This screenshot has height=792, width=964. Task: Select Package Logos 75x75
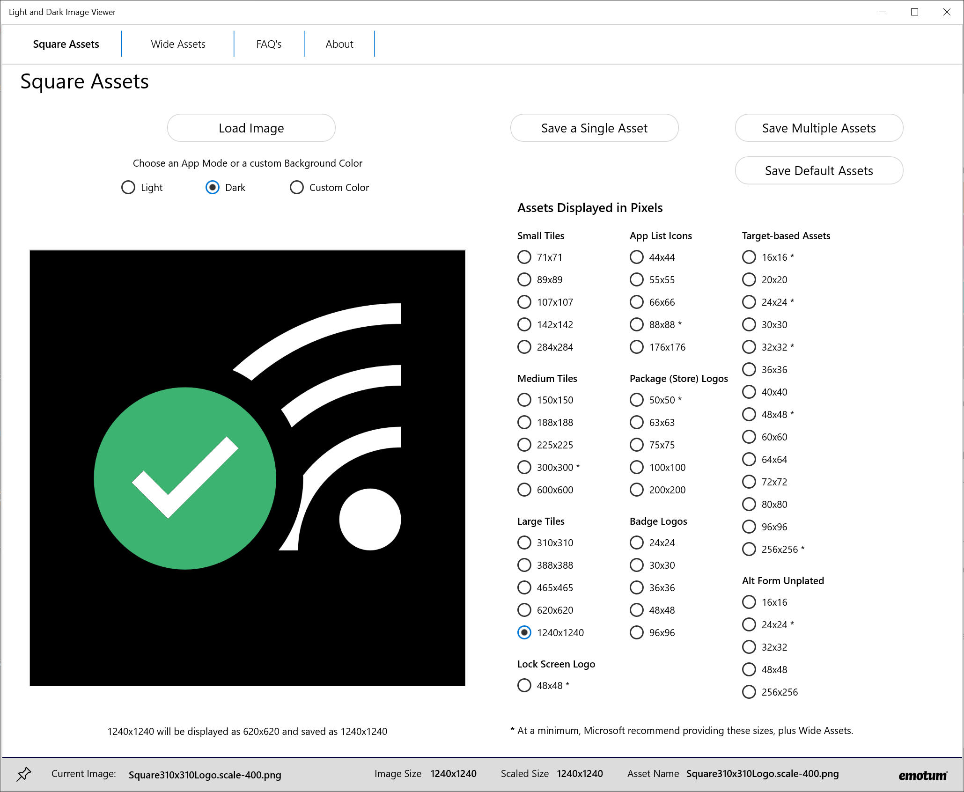pyautogui.click(x=652, y=445)
